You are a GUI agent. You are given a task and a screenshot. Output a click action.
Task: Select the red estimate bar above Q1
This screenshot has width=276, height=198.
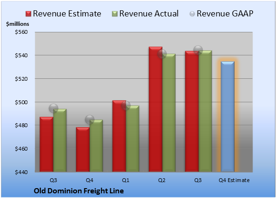pyautogui.click(x=119, y=136)
